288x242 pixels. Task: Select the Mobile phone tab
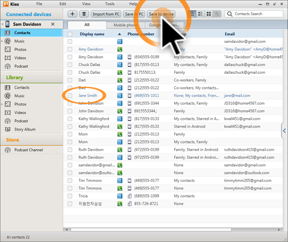coord(126,25)
